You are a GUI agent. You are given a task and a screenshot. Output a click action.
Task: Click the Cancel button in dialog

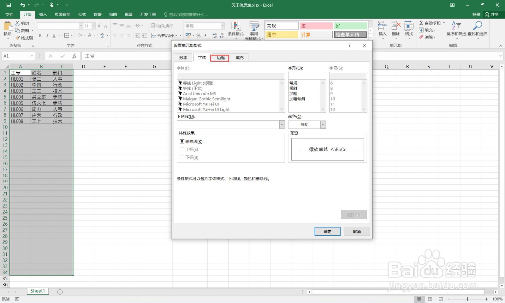click(357, 232)
